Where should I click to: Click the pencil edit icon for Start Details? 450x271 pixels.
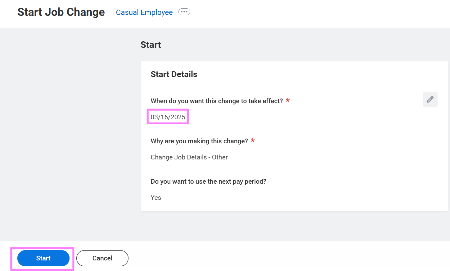click(x=430, y=99)
